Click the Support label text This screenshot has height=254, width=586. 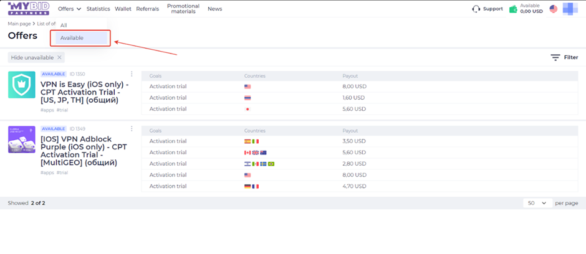click(493, 9)
